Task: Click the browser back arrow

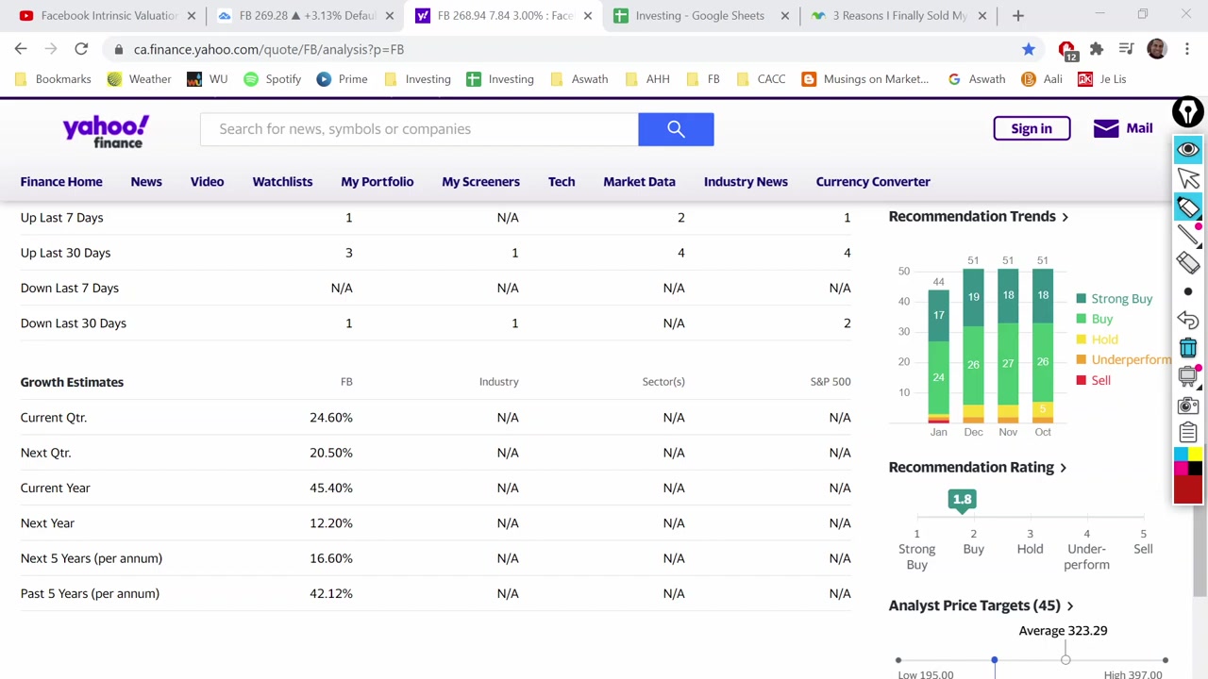Action: point(21,49)
